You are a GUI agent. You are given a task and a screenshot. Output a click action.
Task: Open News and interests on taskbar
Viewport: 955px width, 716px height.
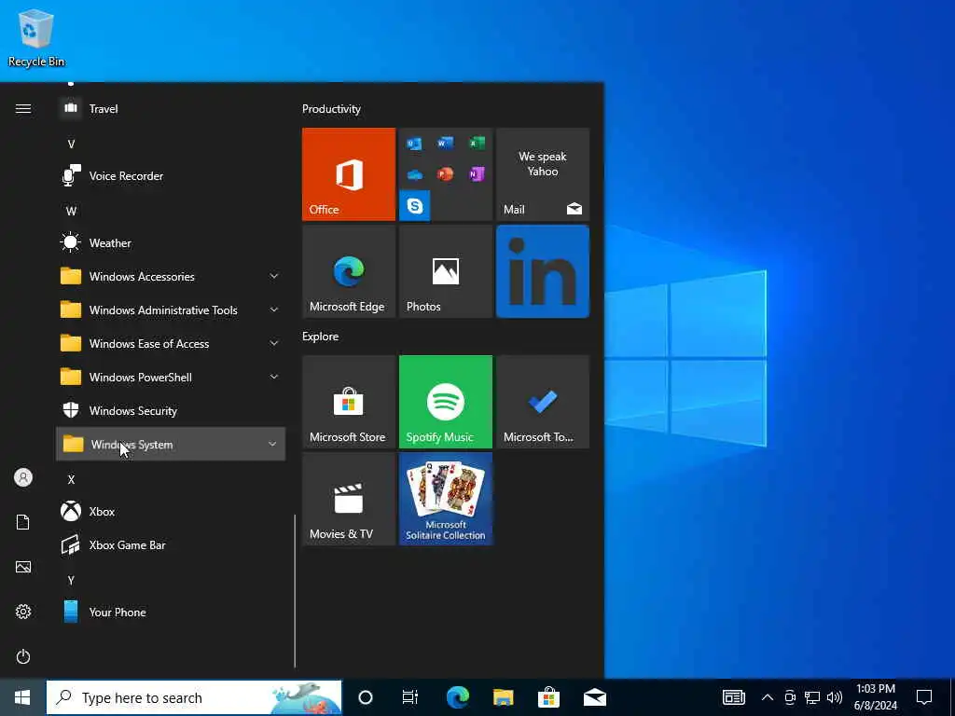coord(734,697)
